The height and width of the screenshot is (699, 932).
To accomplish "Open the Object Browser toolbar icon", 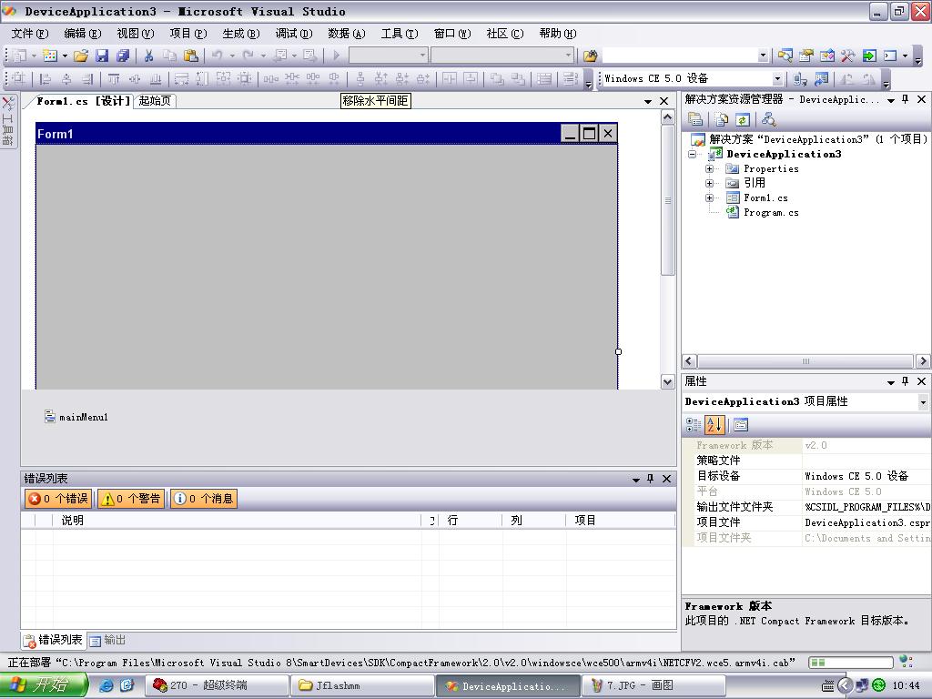I will tap(826, 56).
